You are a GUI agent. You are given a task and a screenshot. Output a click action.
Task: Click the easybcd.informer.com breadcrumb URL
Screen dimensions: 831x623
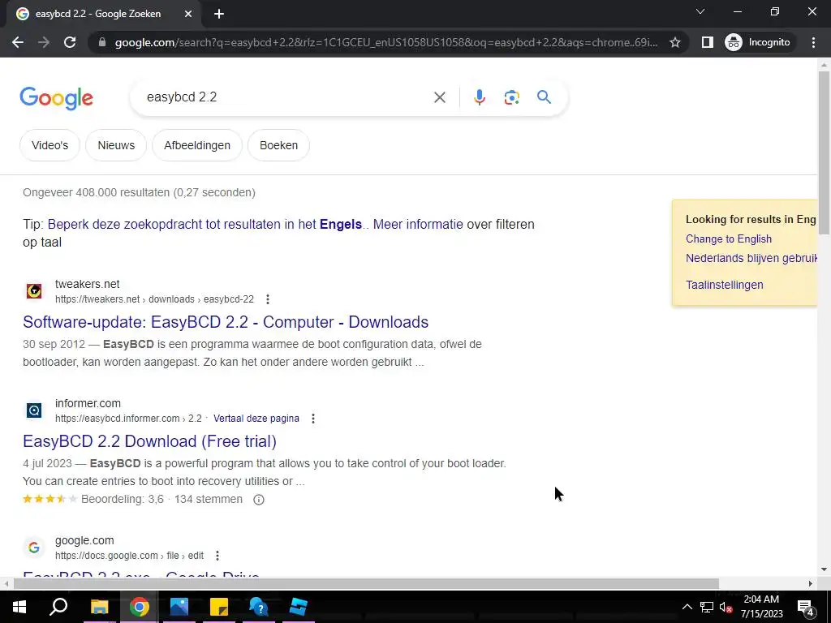[128, 419]
